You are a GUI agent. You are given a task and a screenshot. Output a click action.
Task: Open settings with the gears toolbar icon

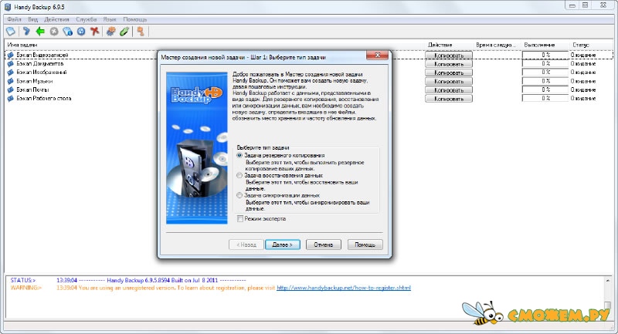[x=110, y=32]
